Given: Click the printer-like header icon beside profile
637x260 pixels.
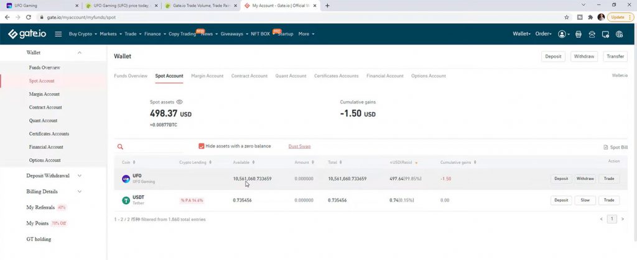Looking at the screenshot, I should click(x=579, y=34).
